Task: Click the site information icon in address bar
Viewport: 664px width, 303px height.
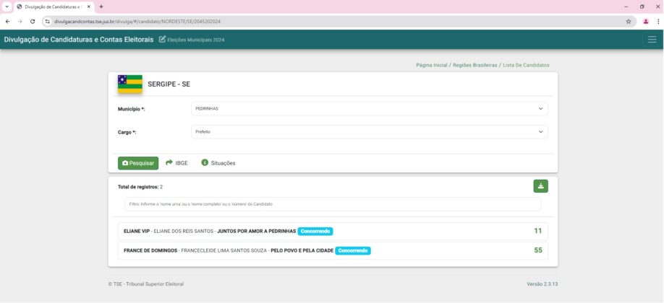Action: point(48,21)
